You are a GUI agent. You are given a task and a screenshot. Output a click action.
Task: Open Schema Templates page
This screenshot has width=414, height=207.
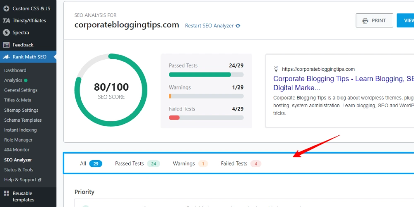[x=23, y=120]
